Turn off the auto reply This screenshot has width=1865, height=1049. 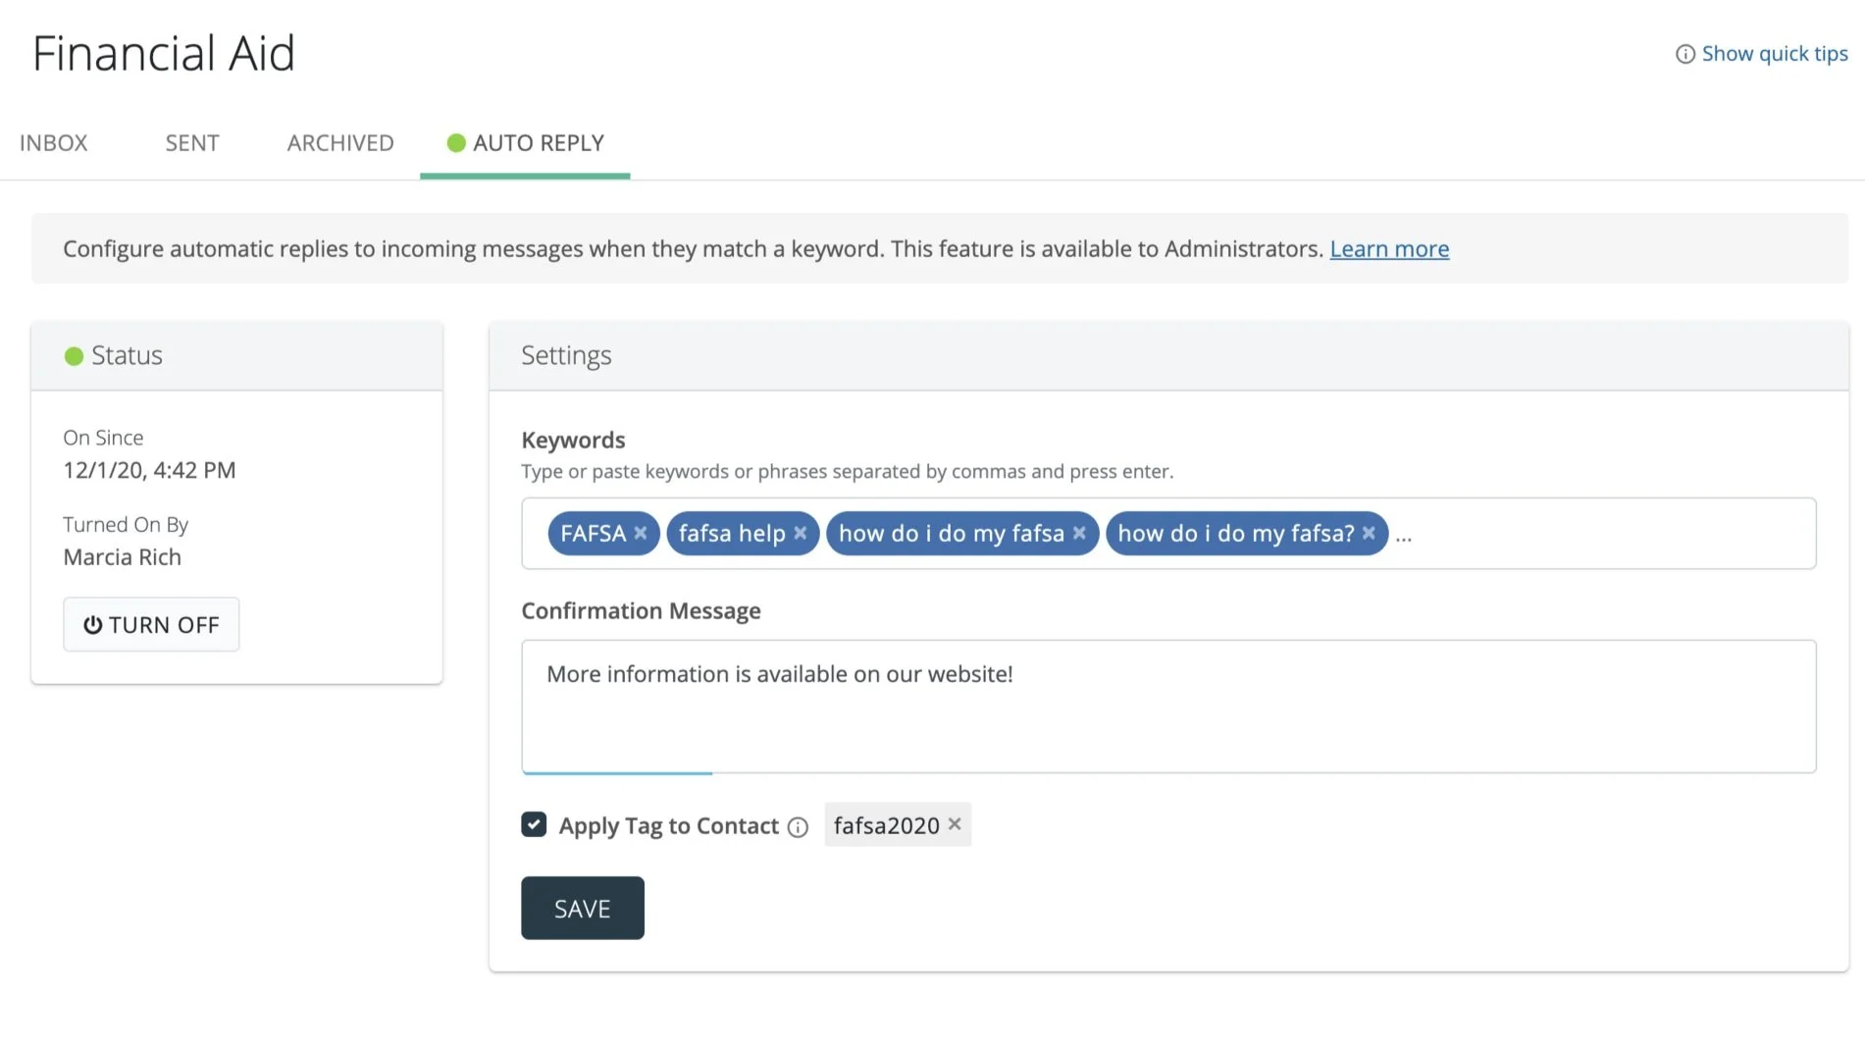tap(151, 624)
